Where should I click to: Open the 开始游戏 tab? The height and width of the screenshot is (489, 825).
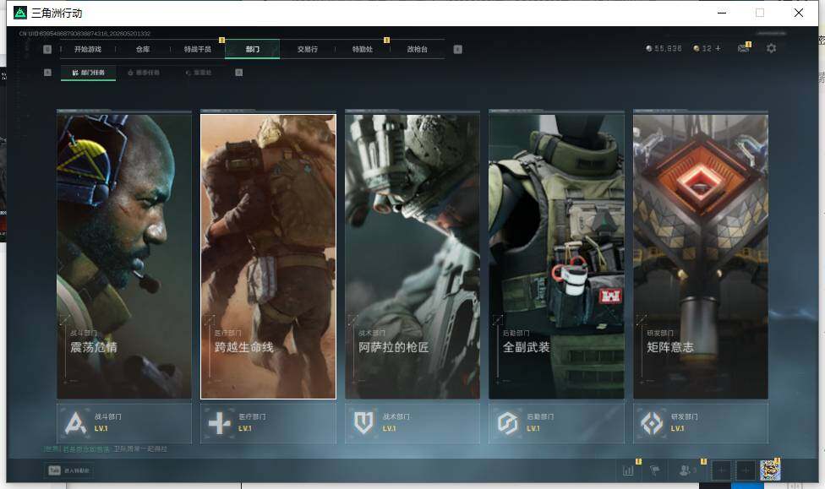point(87,50)
